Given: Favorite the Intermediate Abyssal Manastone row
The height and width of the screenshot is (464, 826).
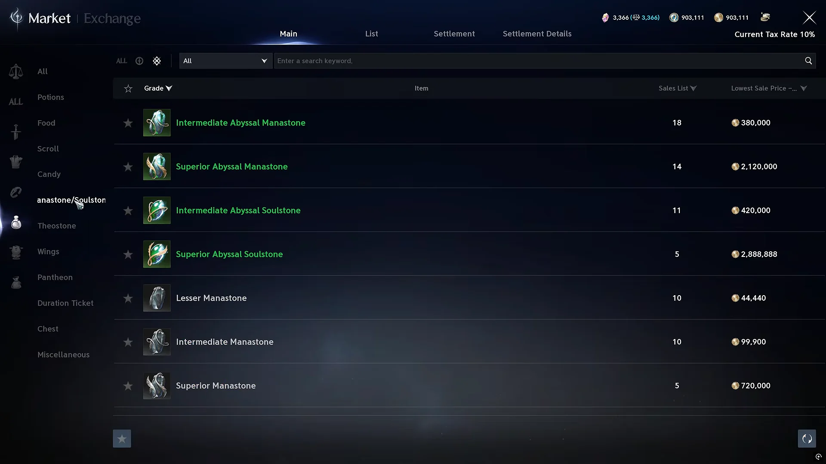Looking at the screenshot, I should (128, 123).
